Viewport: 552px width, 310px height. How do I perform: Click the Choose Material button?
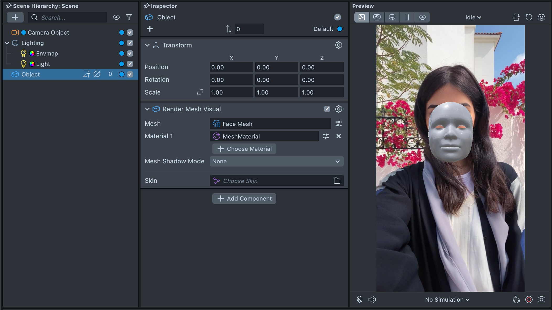coord(244,149)
